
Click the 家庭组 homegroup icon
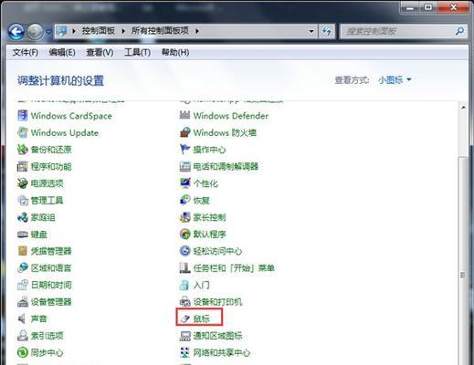[x=23, y=217]
